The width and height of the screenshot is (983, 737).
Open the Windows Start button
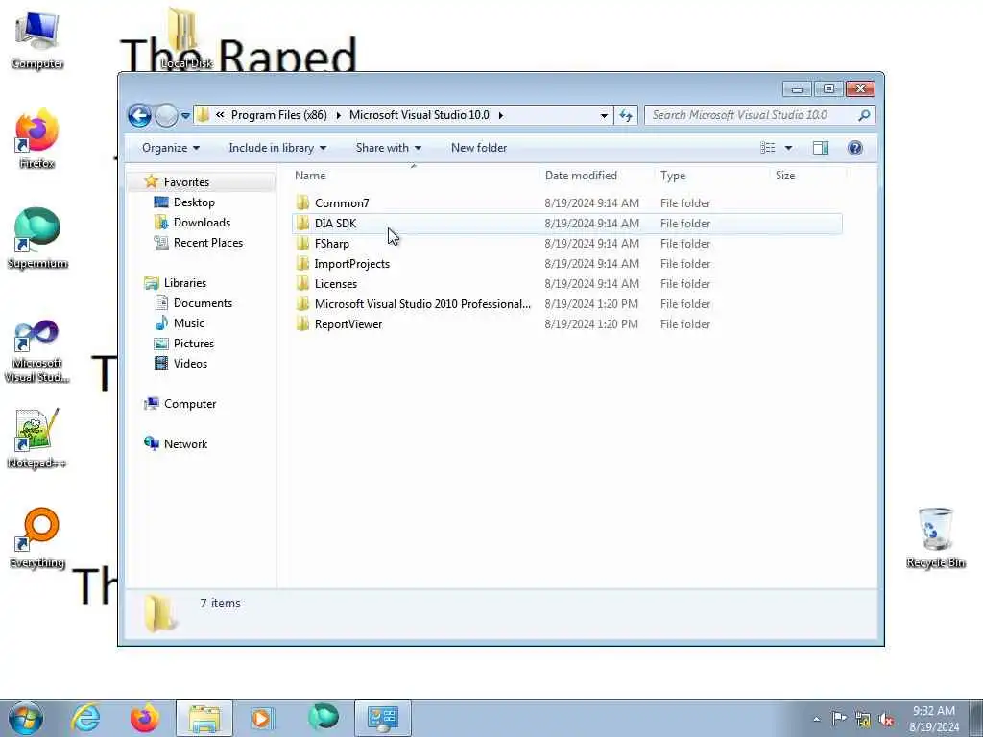(x=26, y=718)
